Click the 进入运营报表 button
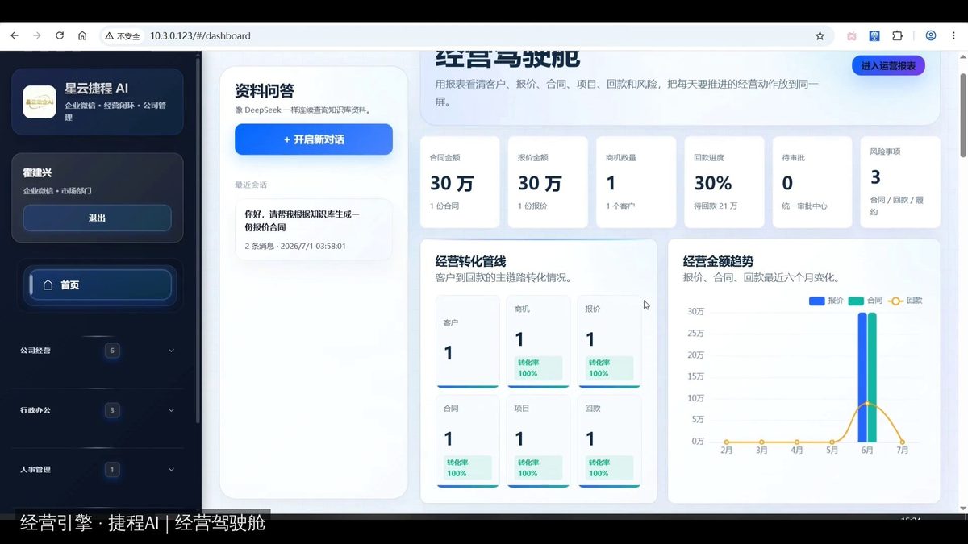Image resolution: width=968 pixels, height=544 pixels. pyautogui.click(x=888, y=66)
